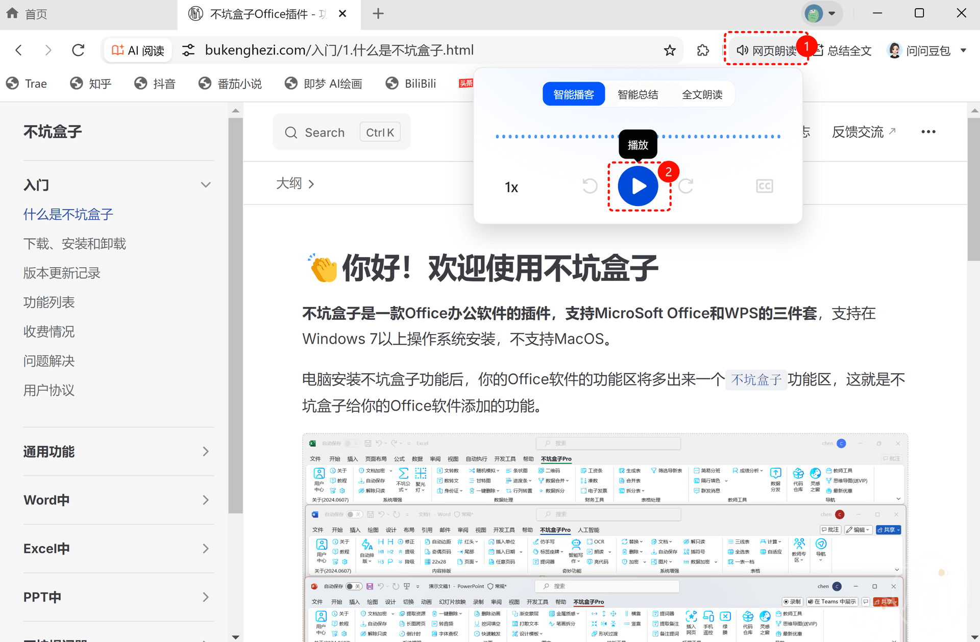Go back to the previous page
The image size is (980, 642).
point(19,50)
